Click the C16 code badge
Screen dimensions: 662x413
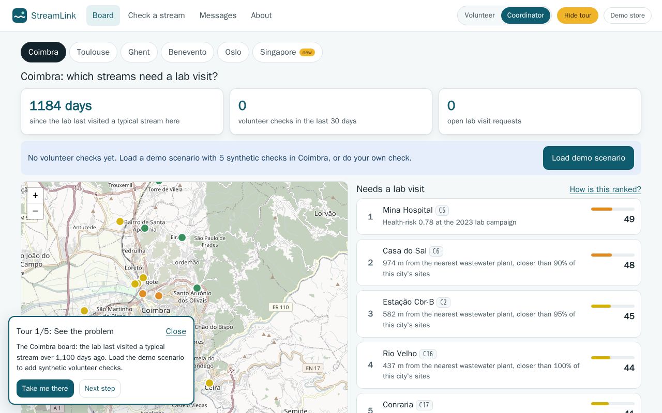[428, 354]
